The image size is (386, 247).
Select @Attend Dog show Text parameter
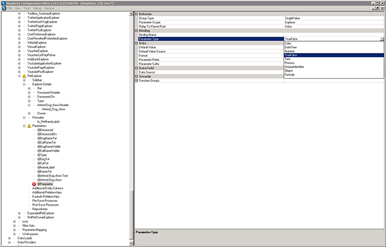(x=52, y=176)
